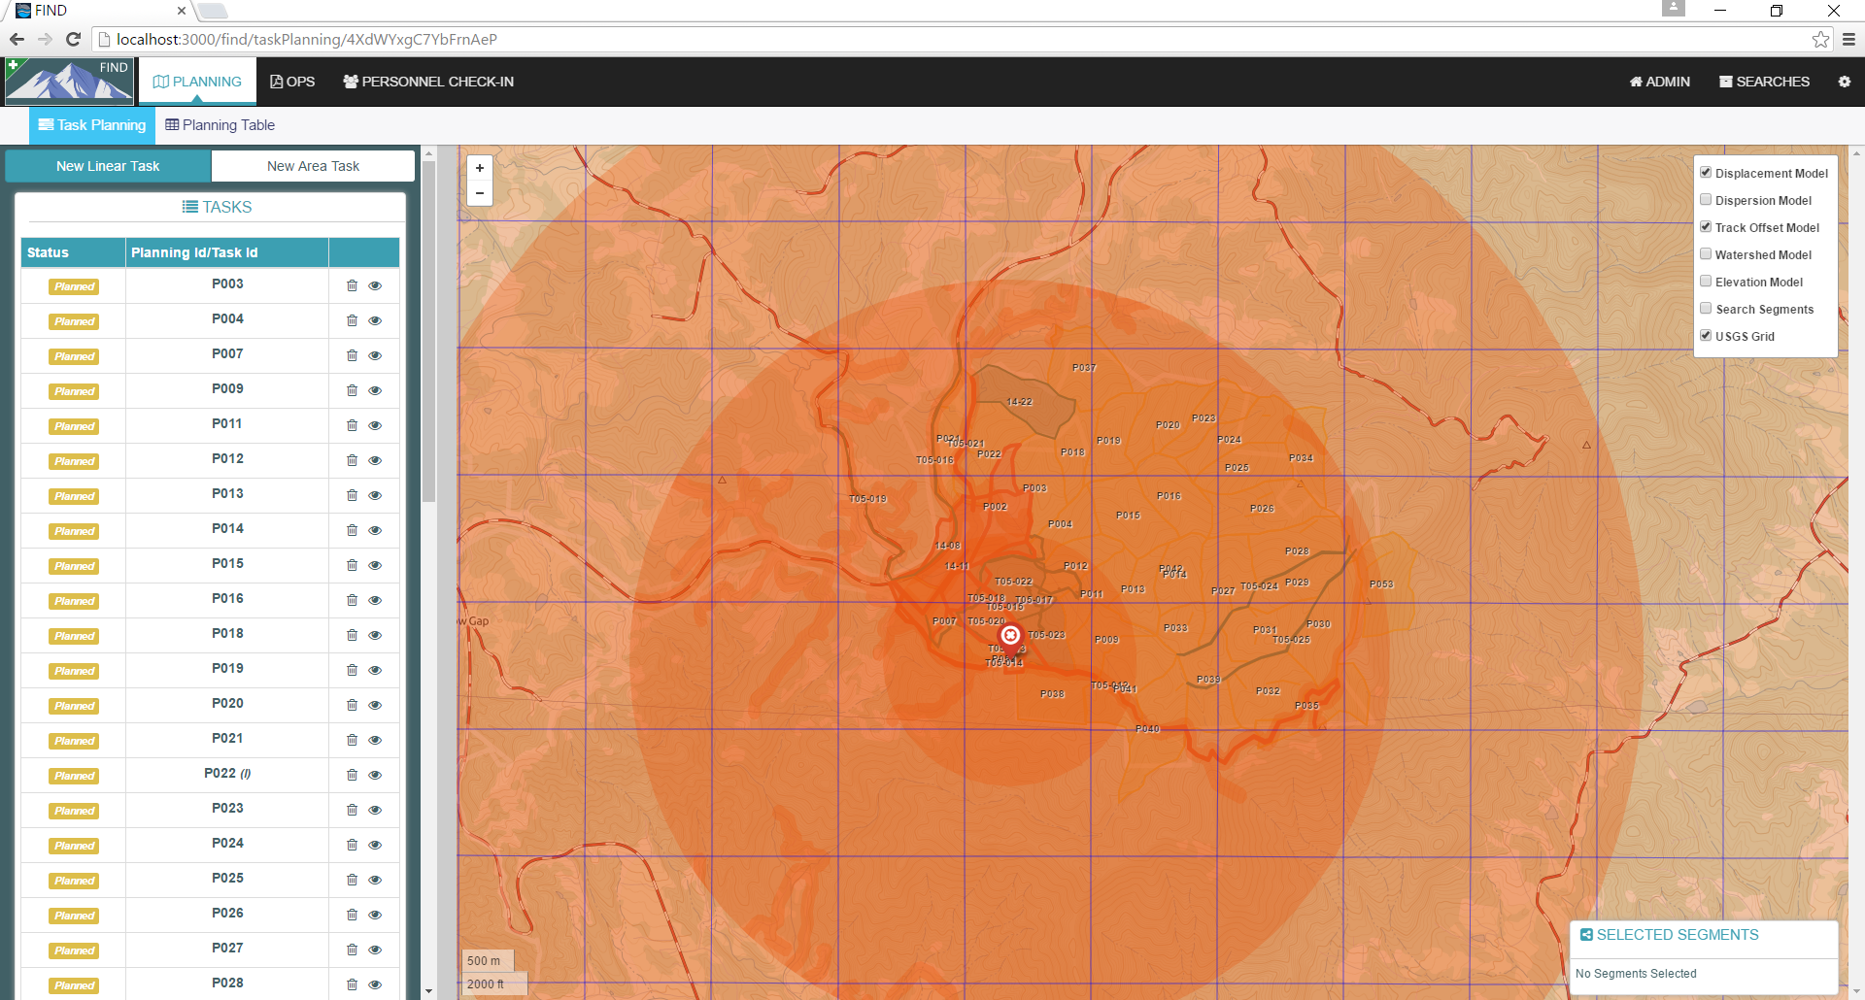
Task: Open the SEARCHES menu
Action: coord(1764,82)
